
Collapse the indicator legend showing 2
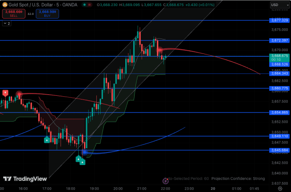point(7,24)
